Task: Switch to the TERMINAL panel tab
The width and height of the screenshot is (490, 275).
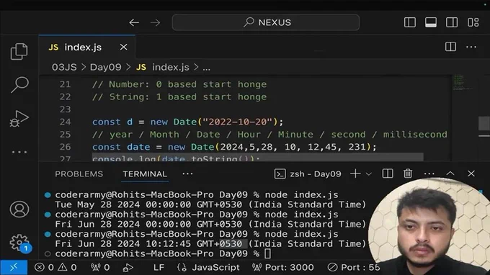Action: click(145, 174)
